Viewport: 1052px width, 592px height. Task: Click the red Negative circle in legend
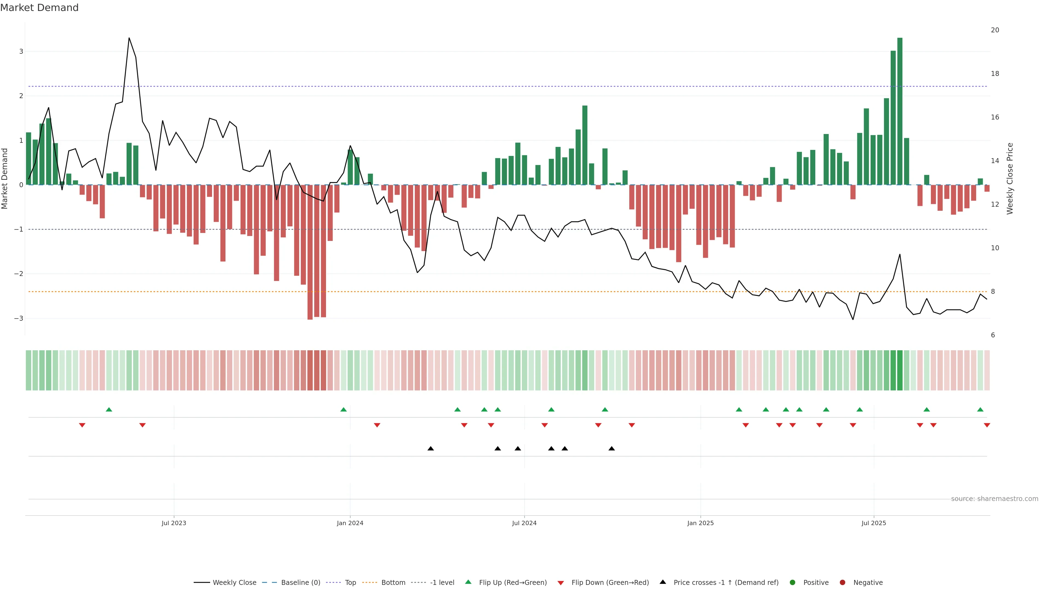tap(842, 583)
